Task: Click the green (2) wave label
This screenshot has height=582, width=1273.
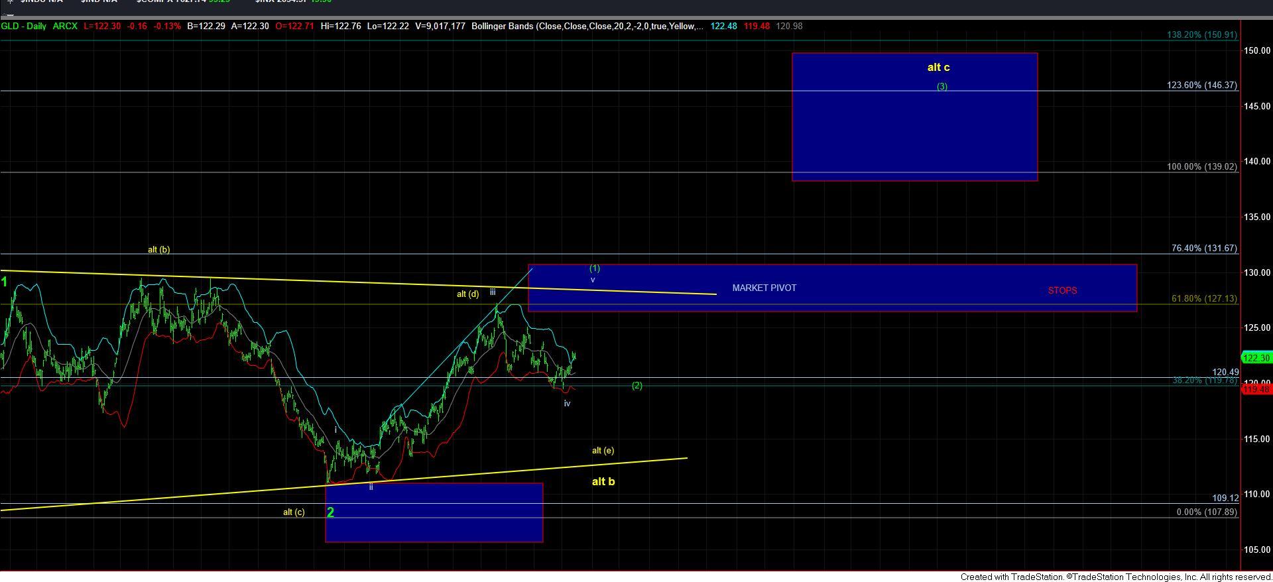Action: pyautogui.click(x=636, y=385)
